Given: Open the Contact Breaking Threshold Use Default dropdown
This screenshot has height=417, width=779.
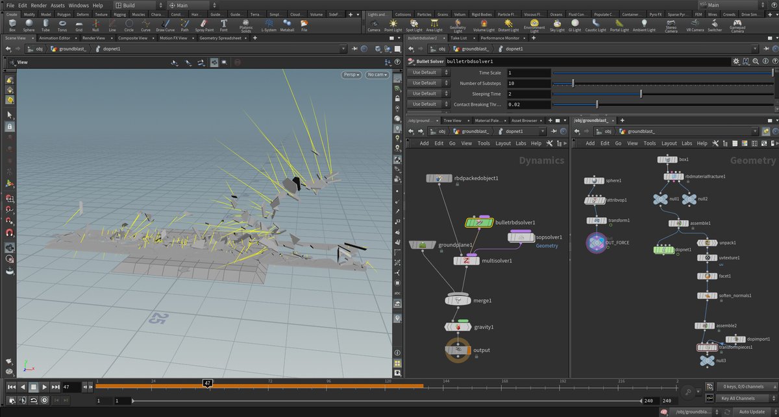Looking at the screenshot, I should click(428, 104).
